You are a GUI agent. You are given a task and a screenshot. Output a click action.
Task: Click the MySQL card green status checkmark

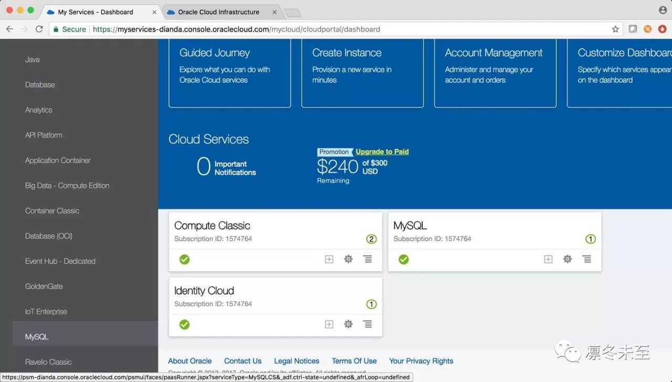[403, 259]
